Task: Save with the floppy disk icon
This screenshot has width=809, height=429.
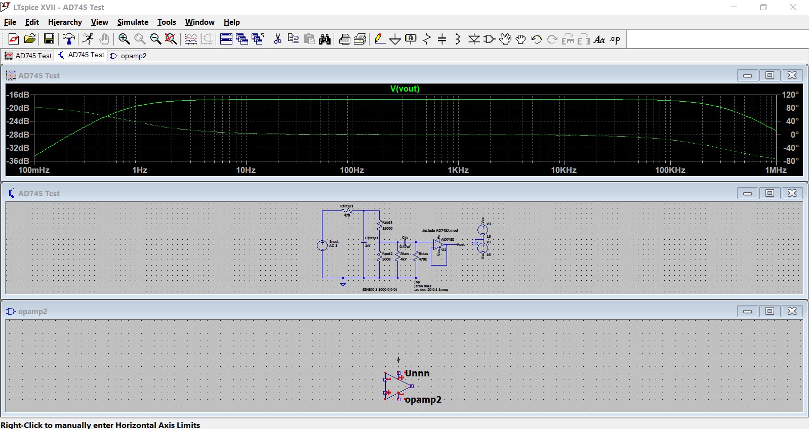Action: point(49,39)
